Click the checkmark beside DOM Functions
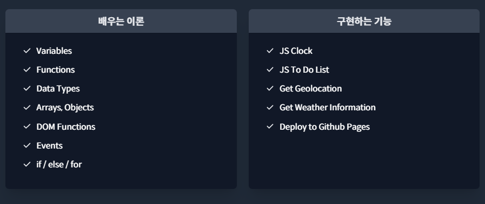 [27, 126]
